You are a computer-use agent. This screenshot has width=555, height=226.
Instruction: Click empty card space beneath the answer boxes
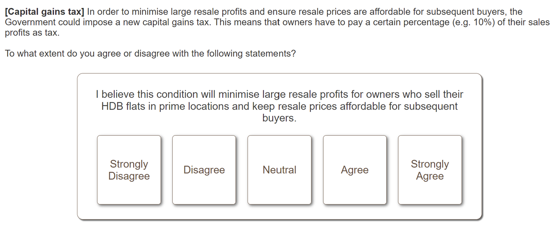[x=279, y=212]
